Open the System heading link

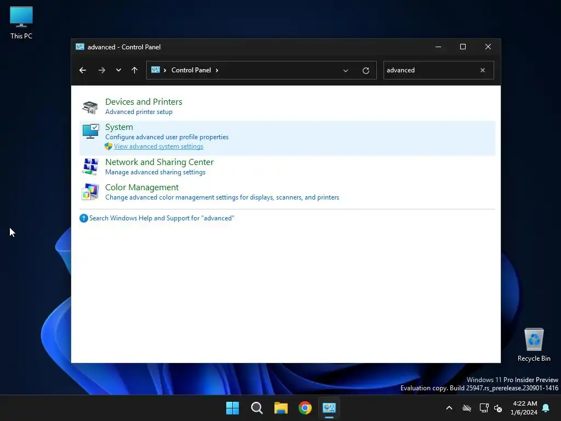[119, 127]
